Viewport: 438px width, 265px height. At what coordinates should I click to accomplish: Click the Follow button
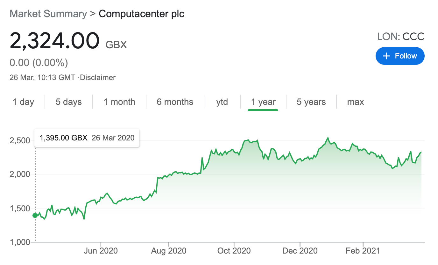(x=400, y=56)
